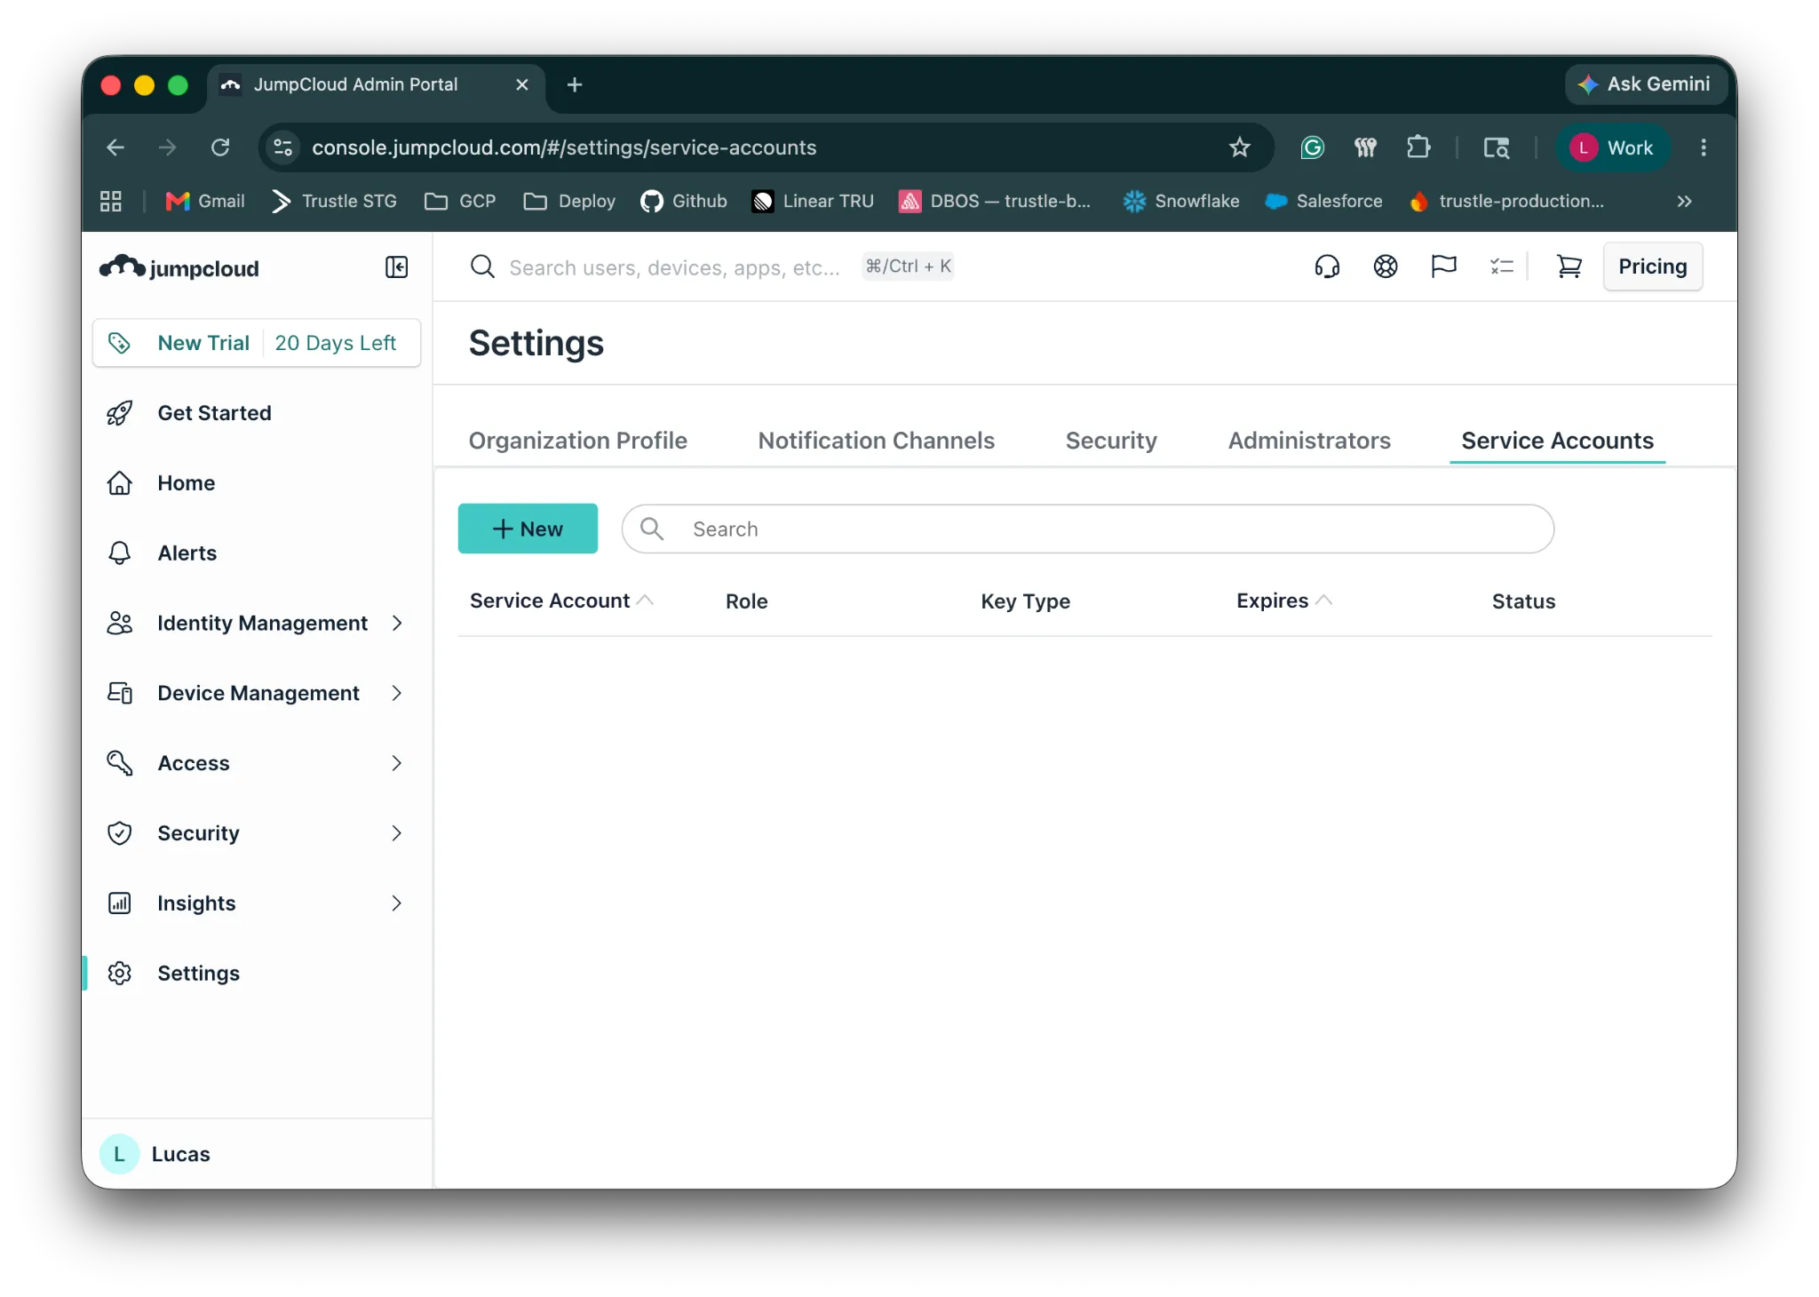Select the Service Accounts tab
Viewport: 1819px width, 1297px height.
click(x=1558, y=441)
